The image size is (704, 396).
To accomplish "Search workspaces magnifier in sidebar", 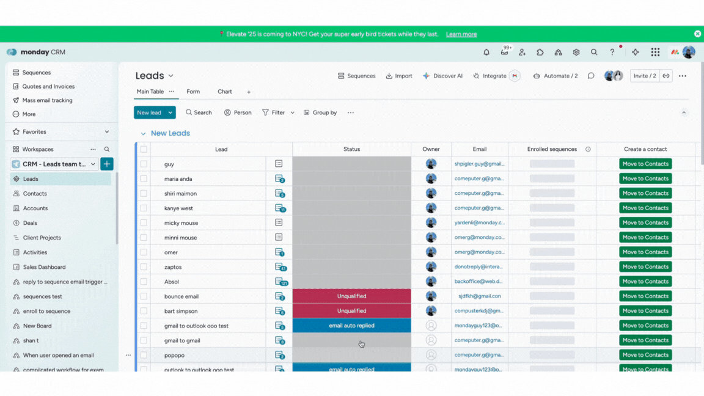I will [107, 149].
